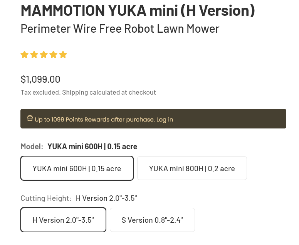This screenshot has width=299, height=245.
Task: Click the $1,099.00 price text
Action: [40, 79]
